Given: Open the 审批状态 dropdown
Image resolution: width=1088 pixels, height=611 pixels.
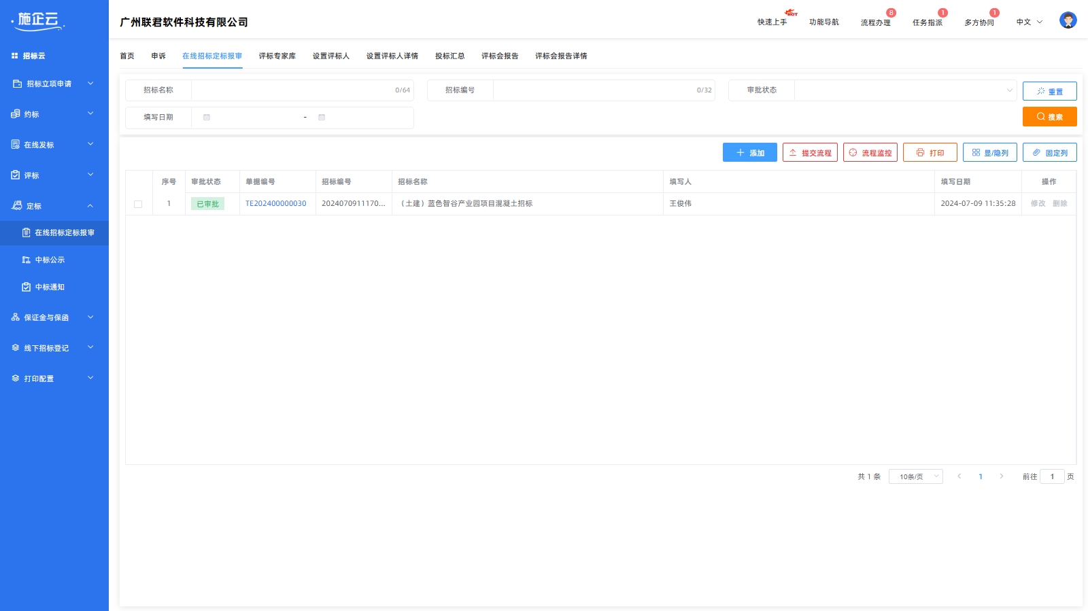Looking at the screenshot, I should click(x=905, y=90).
